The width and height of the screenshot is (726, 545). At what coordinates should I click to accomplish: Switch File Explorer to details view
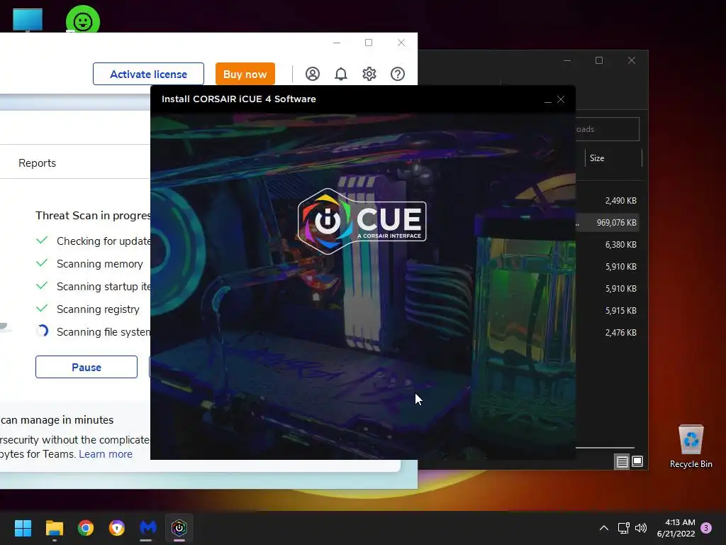point(622,461)
